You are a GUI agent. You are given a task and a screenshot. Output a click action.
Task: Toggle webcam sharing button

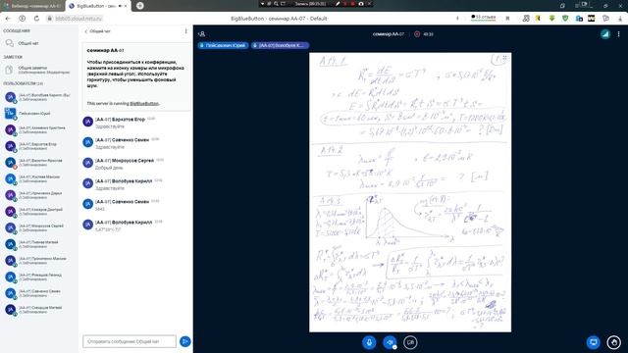pos(410,342)
